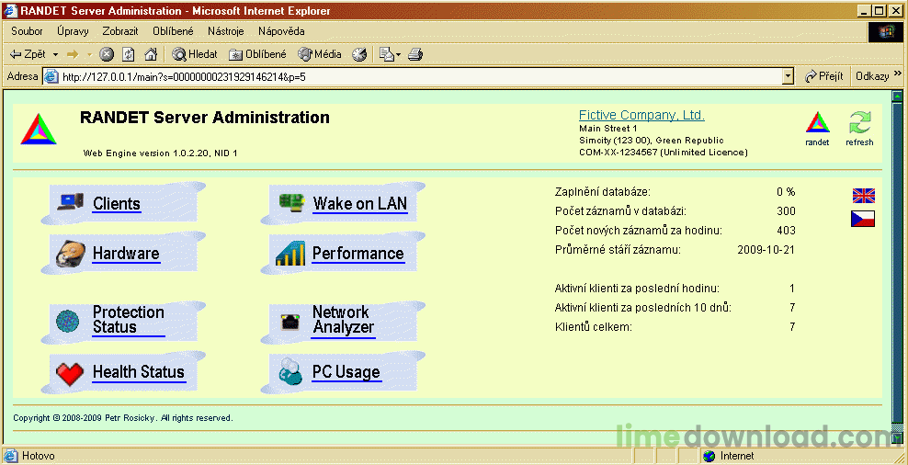Open the Nástroje menu
This screenshot has height=465, width=908.
[x=226, y=31]
